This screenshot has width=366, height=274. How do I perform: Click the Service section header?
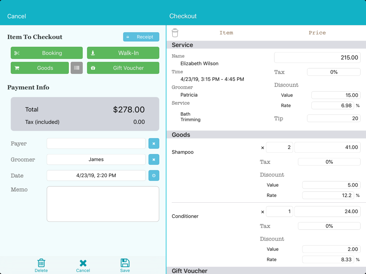tap(266, 45)
